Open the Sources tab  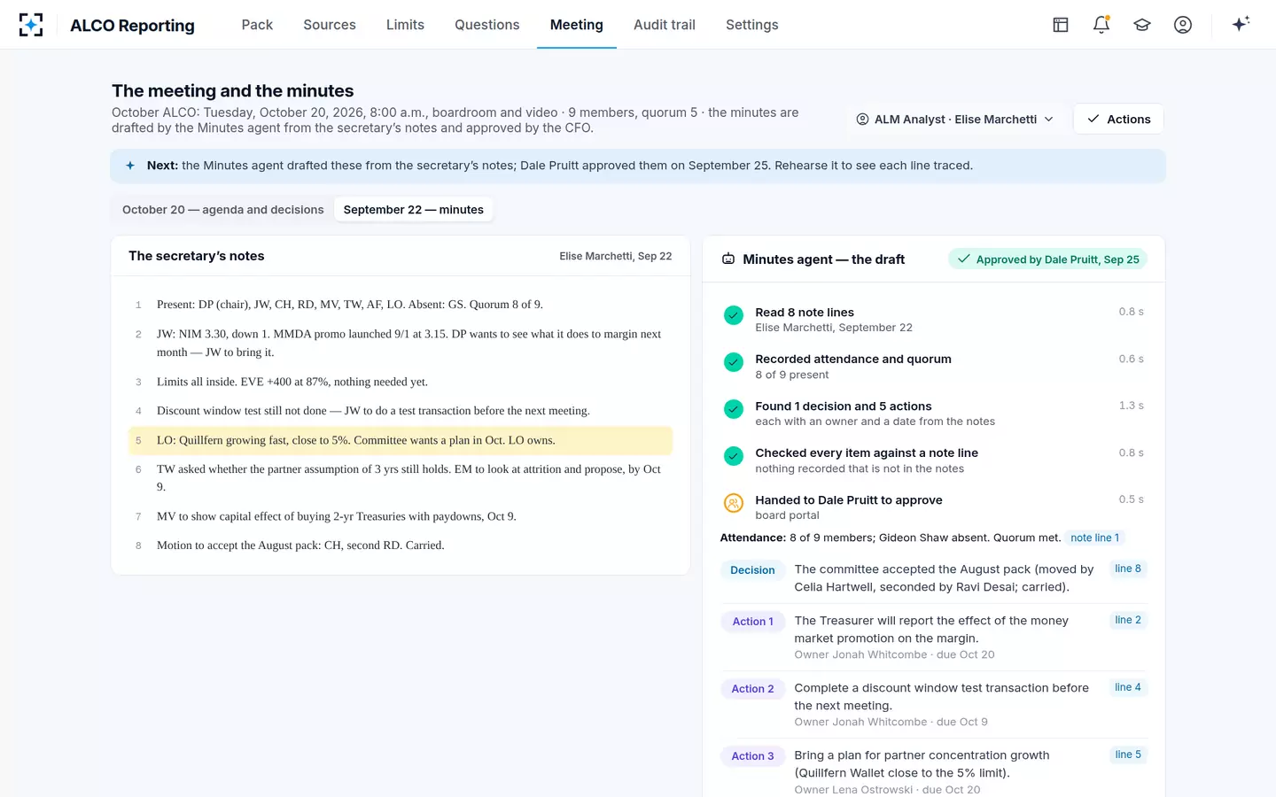(330, 25)
